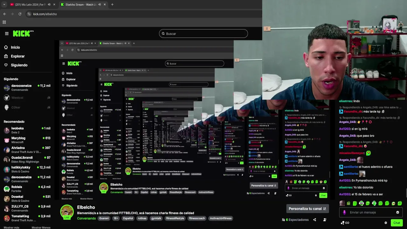This screenshot has height=229, width=407.
Task: Click Axl1202 on the 15 de febrero message in the large chat
Action: tap(345, 194)
